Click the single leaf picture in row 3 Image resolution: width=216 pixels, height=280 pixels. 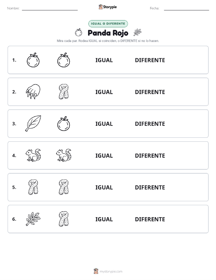[x=33, y=123]
